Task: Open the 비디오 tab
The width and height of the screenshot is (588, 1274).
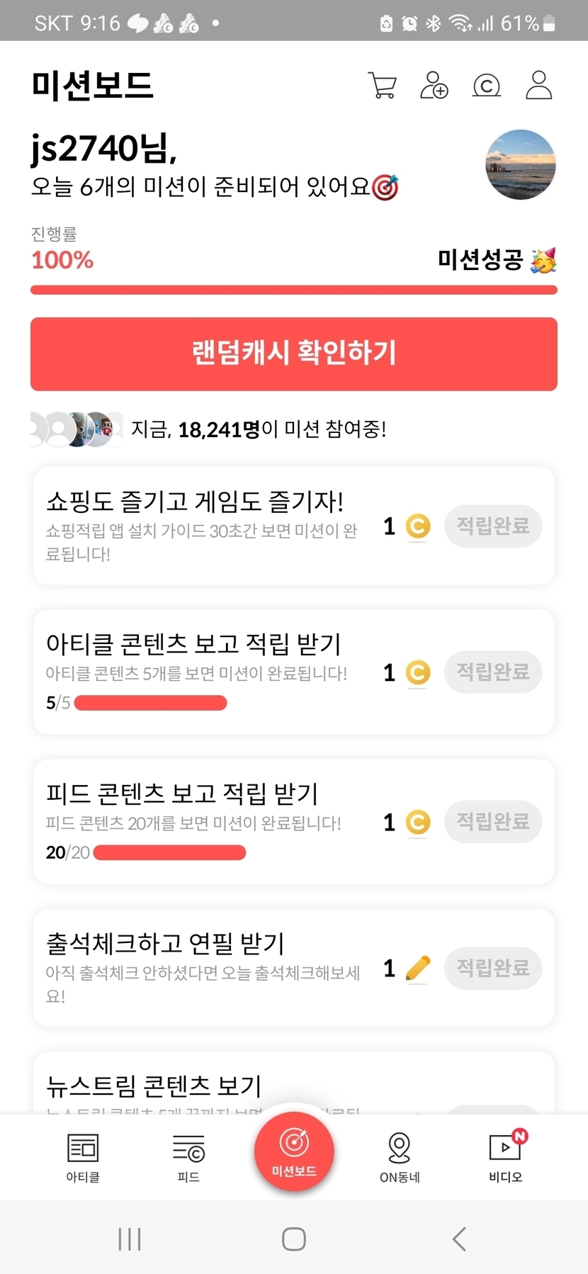Action: pos(506,1157)
